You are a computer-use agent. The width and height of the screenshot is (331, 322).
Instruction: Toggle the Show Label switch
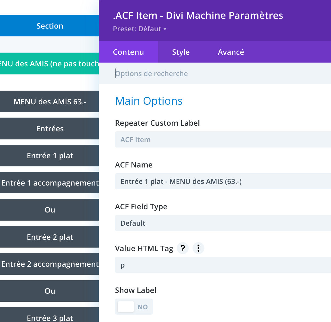point(134,307)
